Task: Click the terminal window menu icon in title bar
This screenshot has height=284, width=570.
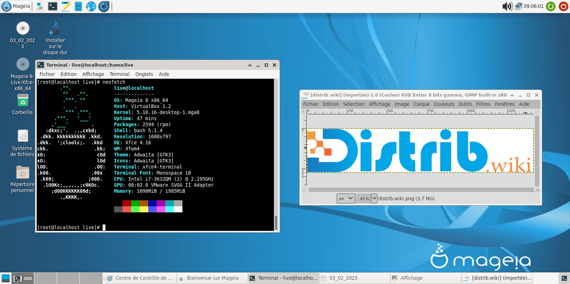Action: [41, 65]
